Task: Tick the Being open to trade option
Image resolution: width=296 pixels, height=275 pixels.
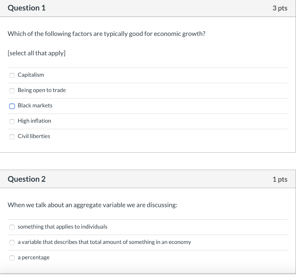Action: (12, 91)
